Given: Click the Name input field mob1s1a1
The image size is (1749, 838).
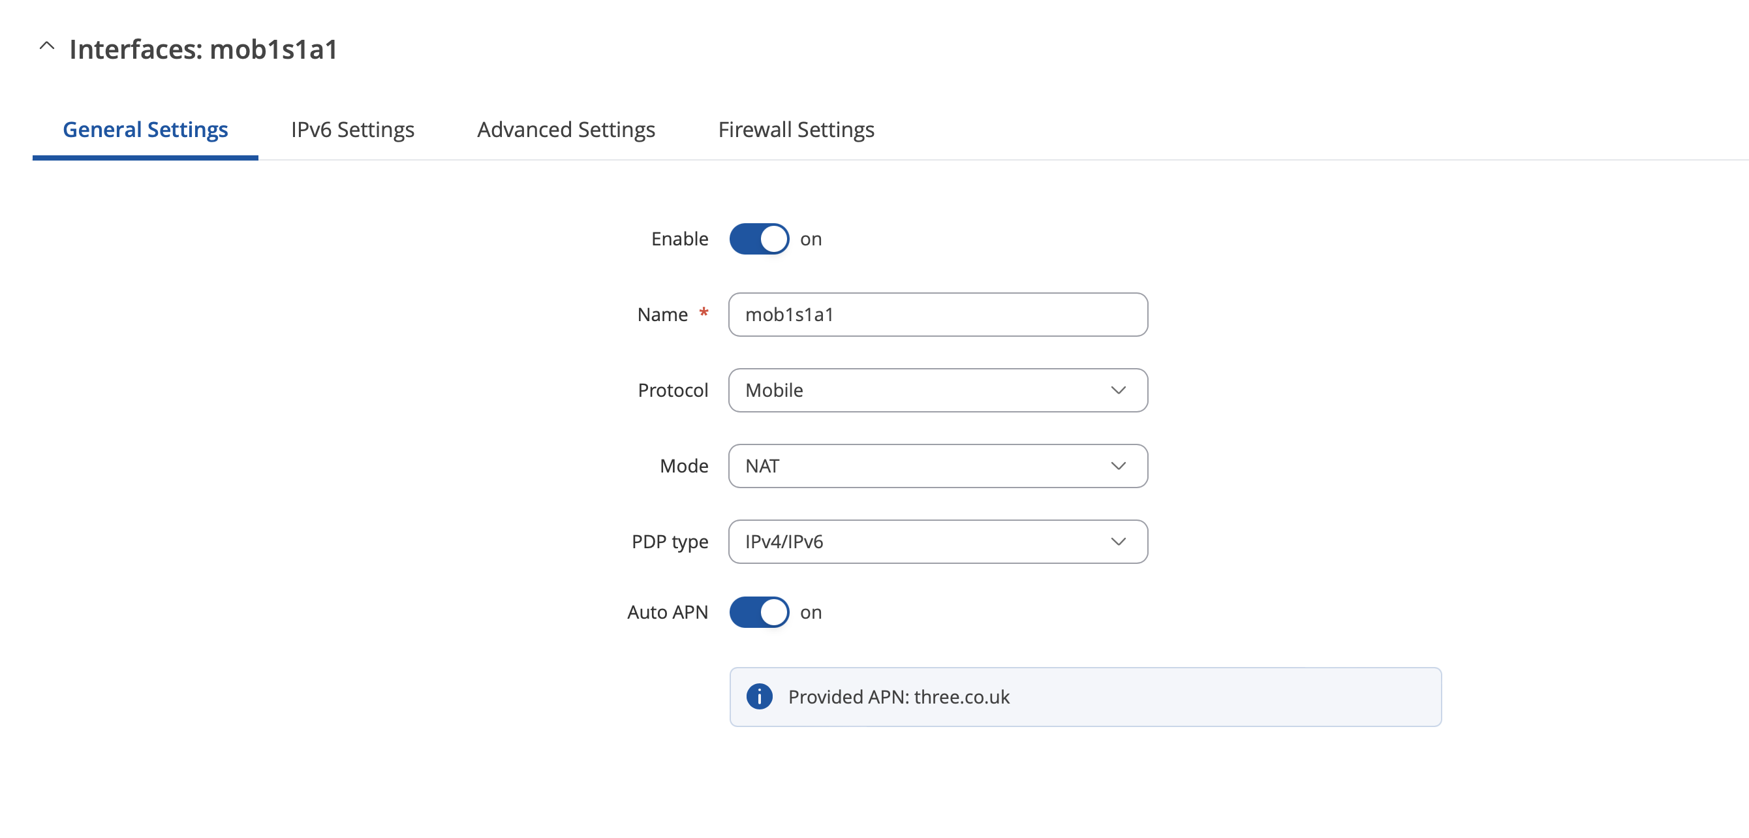Looking at the screenshot, I should 938,315.
